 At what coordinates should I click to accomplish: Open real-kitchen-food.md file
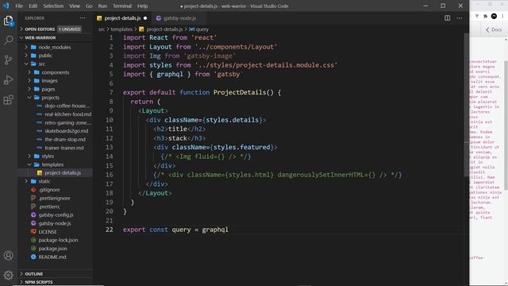click(x=68, y=114)
